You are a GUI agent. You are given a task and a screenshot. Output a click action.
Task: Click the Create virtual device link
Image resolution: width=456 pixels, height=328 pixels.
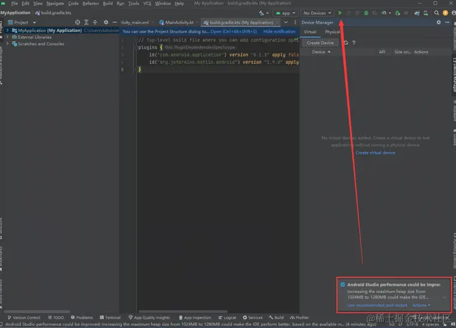[x=375, y=153]
